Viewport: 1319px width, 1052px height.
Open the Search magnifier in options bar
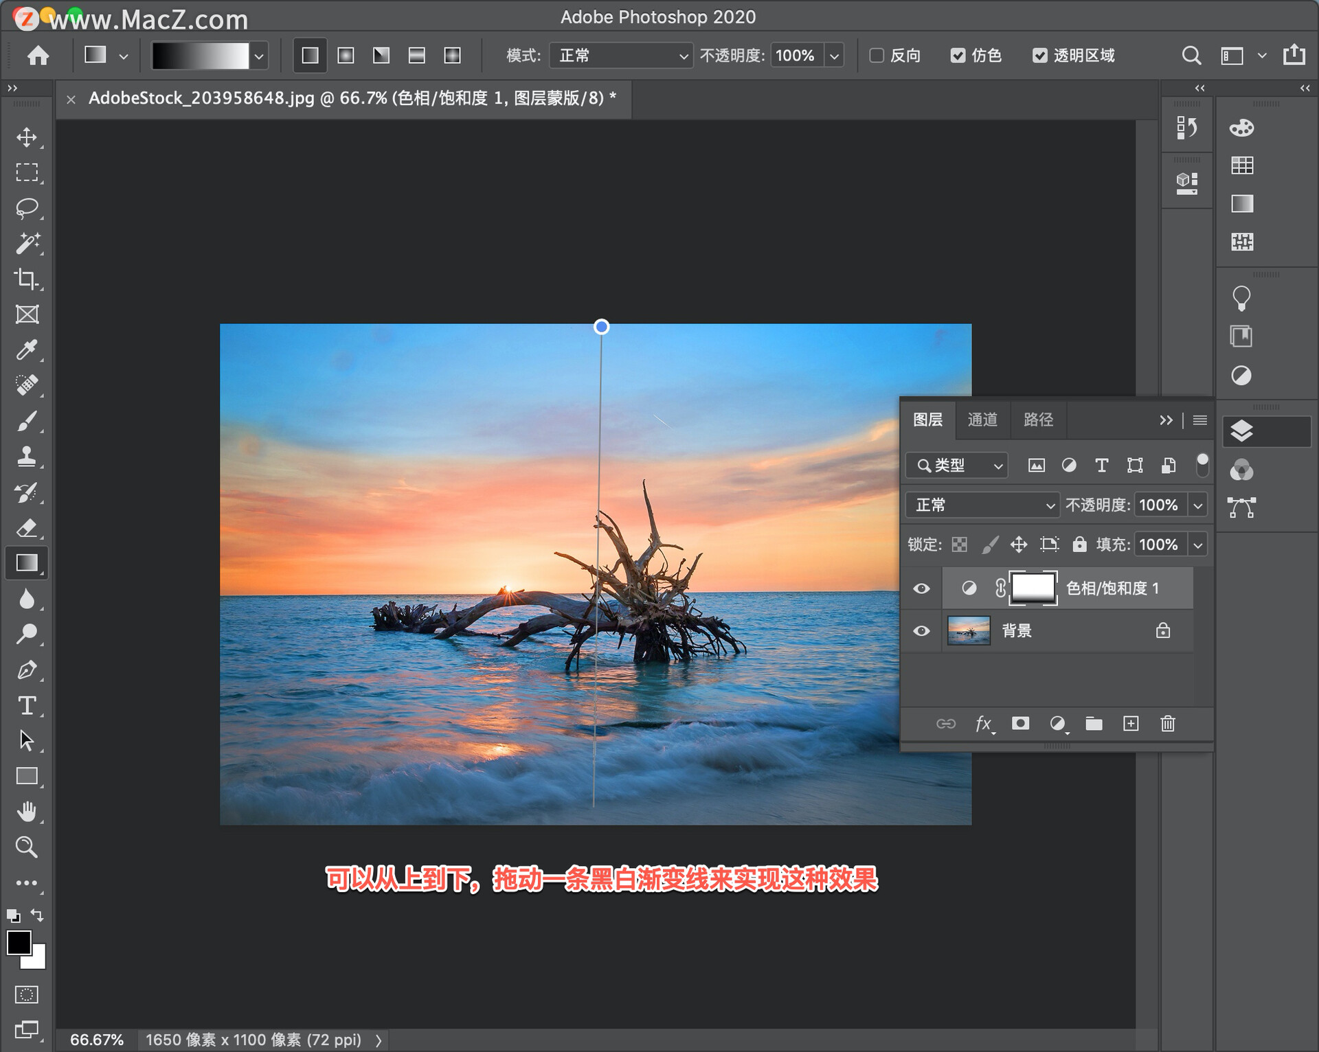coord(1191,56)
